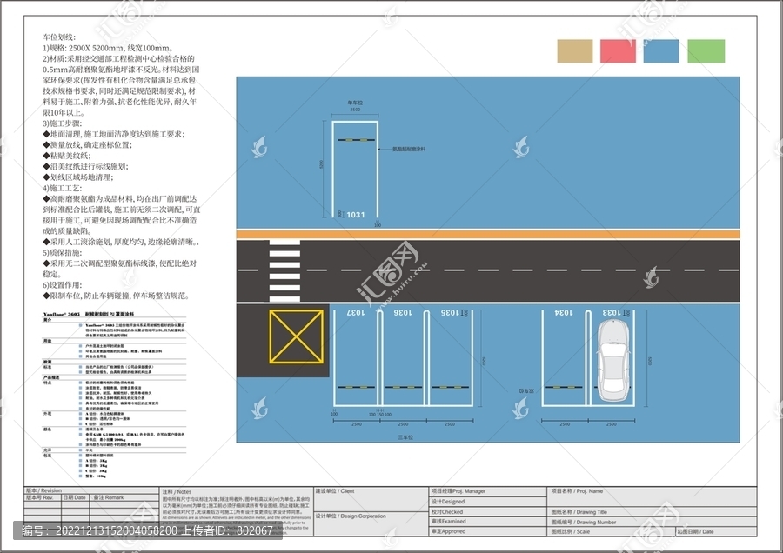Click the 项目经理 Proj. Manager cell

tap(488, 491)
